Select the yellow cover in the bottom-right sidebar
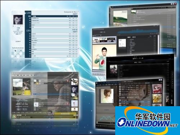 point(157,98)
